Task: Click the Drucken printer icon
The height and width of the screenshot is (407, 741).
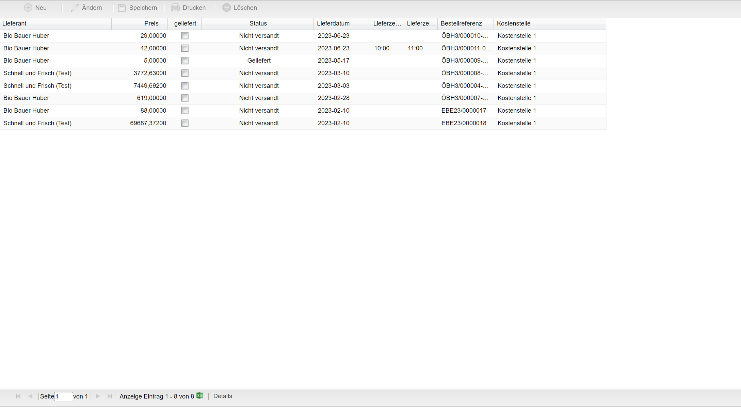Action: tap(175, 7)
